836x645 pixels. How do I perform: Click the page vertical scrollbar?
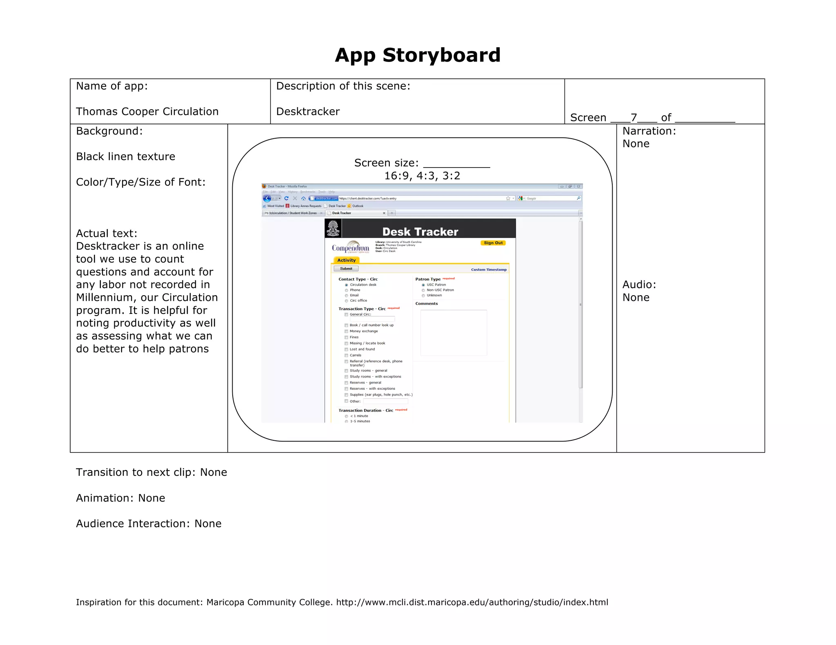pyautogui.click(x=580, y=304)
